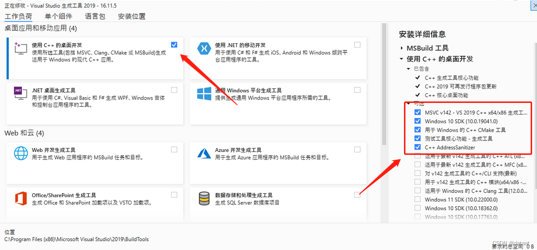Check Windows 10 SDK (10.0.17763.0)
Image resolution: width=537 pixels, height=250 pixels.
pyautogui.click(x=418, y=217)
